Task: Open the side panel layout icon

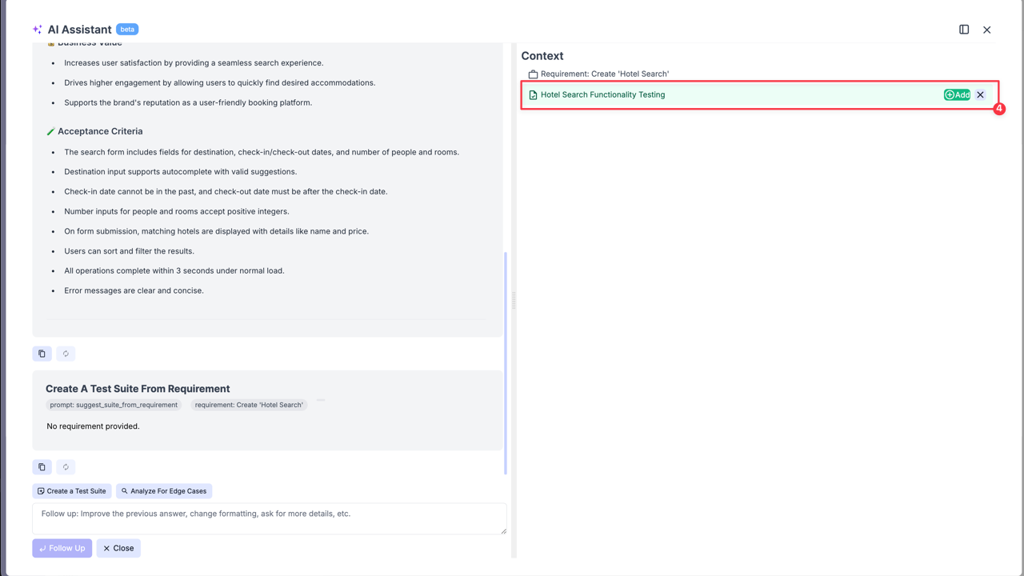Action: [964, 29]
